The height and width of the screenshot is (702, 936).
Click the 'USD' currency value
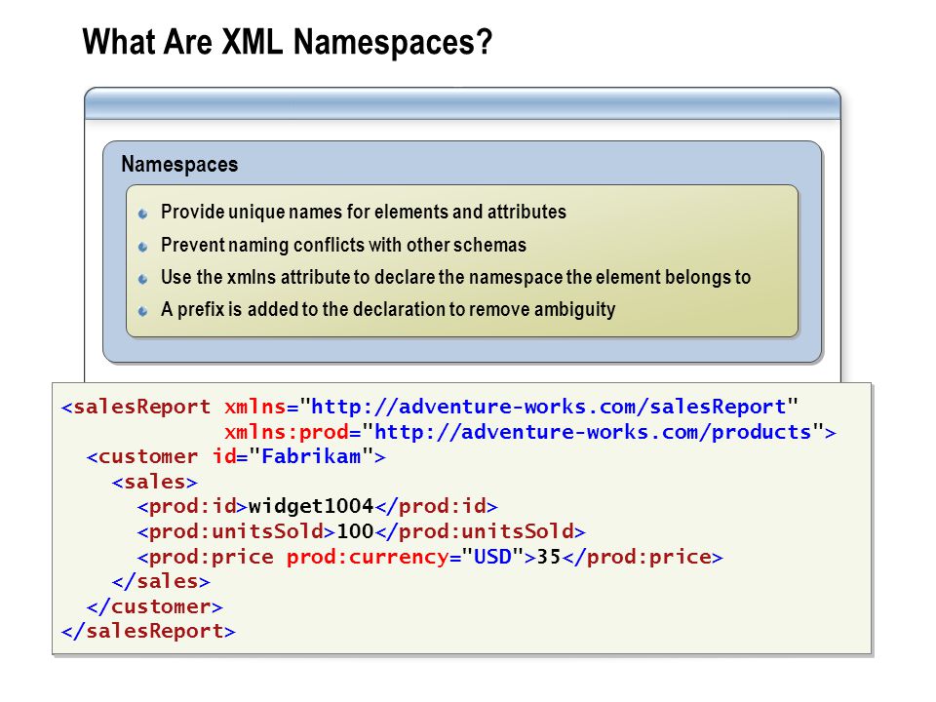pos(492,557)
